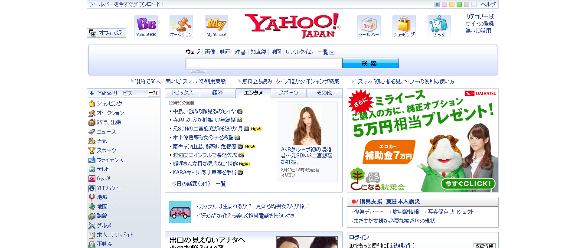Click the search text input field

coord(264,63)
